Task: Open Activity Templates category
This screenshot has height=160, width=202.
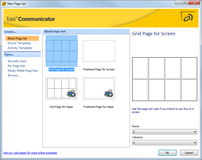Action: coord(20,48)
